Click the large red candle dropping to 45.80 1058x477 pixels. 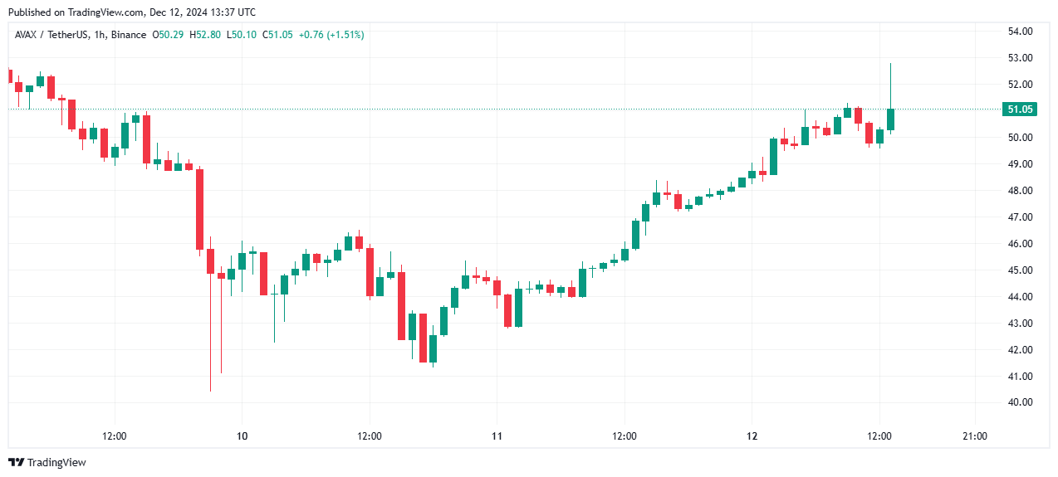click(199, 209)
